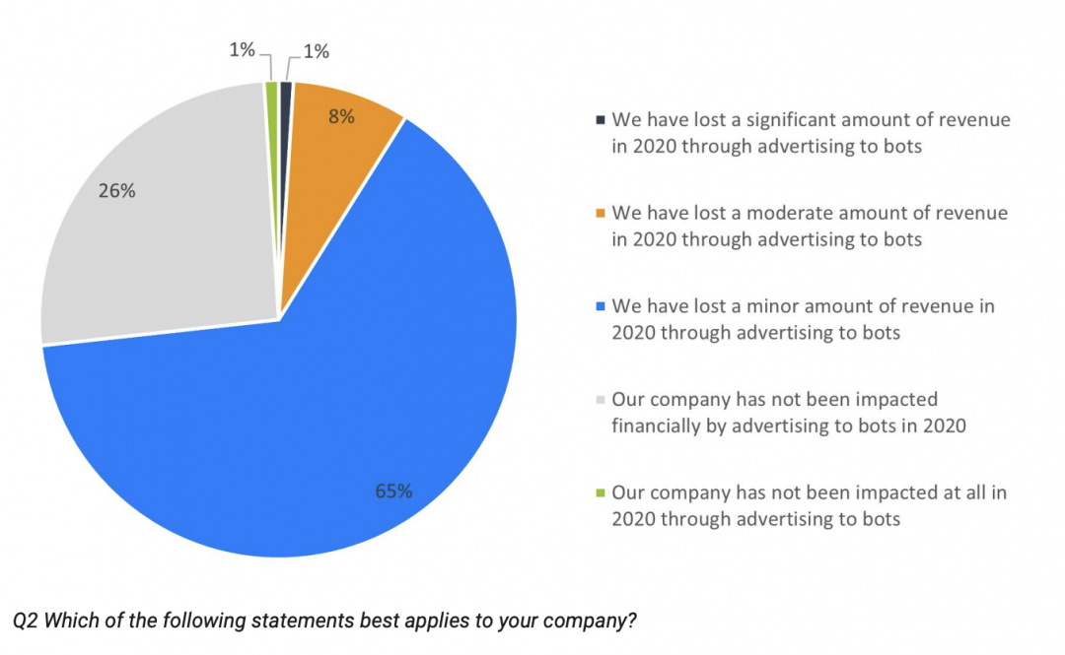Click the blue legend swatch
This screenshot has width=1065, height=655.
pyautogui.click(x=601, y=306)
